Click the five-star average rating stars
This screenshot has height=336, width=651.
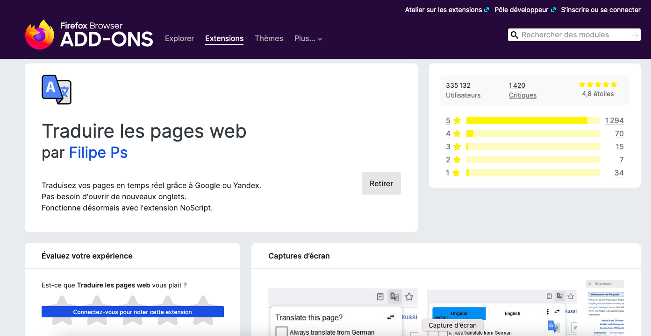pos(598,84)
